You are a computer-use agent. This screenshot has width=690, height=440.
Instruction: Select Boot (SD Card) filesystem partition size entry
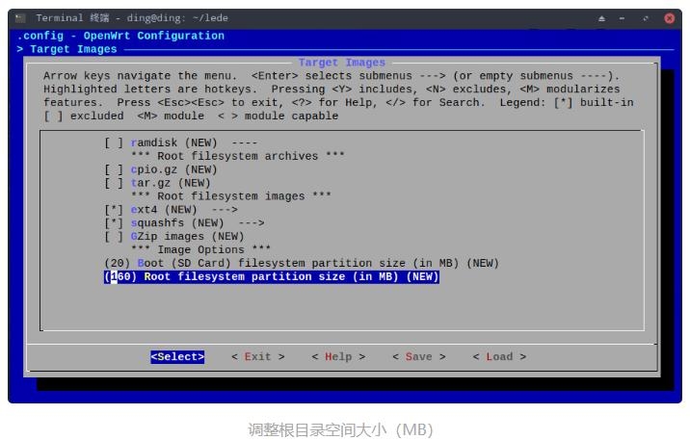click(x=302, y=263)
